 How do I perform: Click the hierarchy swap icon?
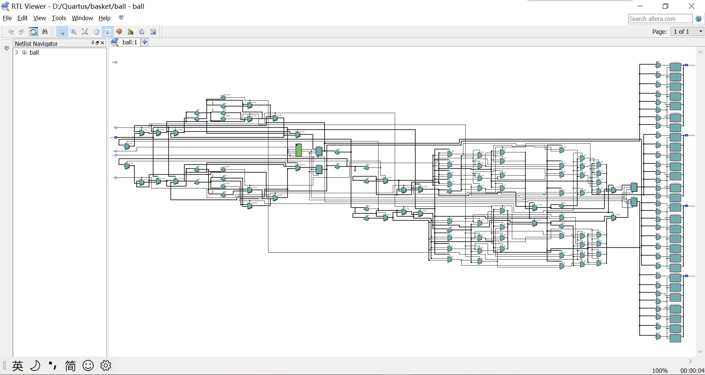point(142,32)
